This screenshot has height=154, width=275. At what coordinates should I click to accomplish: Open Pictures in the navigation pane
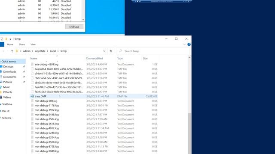coord(8,82)
